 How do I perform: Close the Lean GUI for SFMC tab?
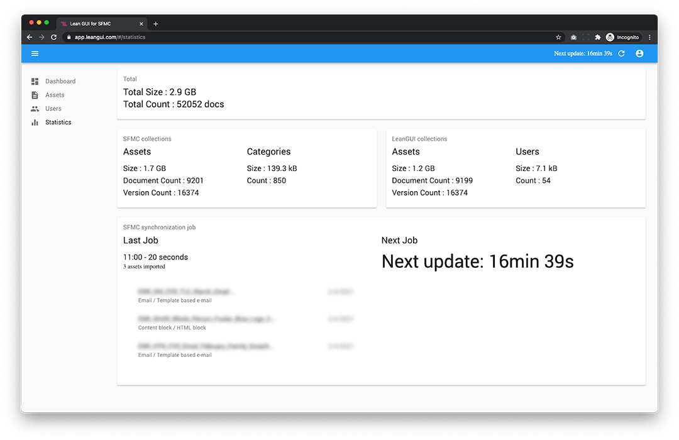click(x=141, y=24)
